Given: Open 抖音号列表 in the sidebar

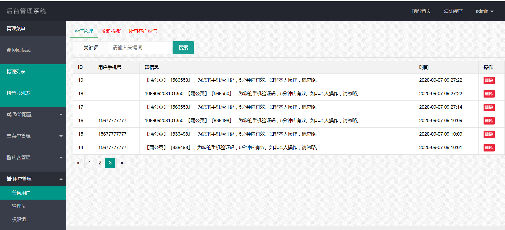Looking at the screenshot, I should 33,93.
